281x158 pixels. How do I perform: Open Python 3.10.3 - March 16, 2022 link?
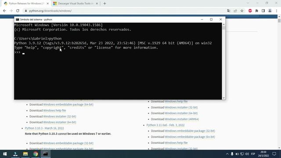point(44,128)
